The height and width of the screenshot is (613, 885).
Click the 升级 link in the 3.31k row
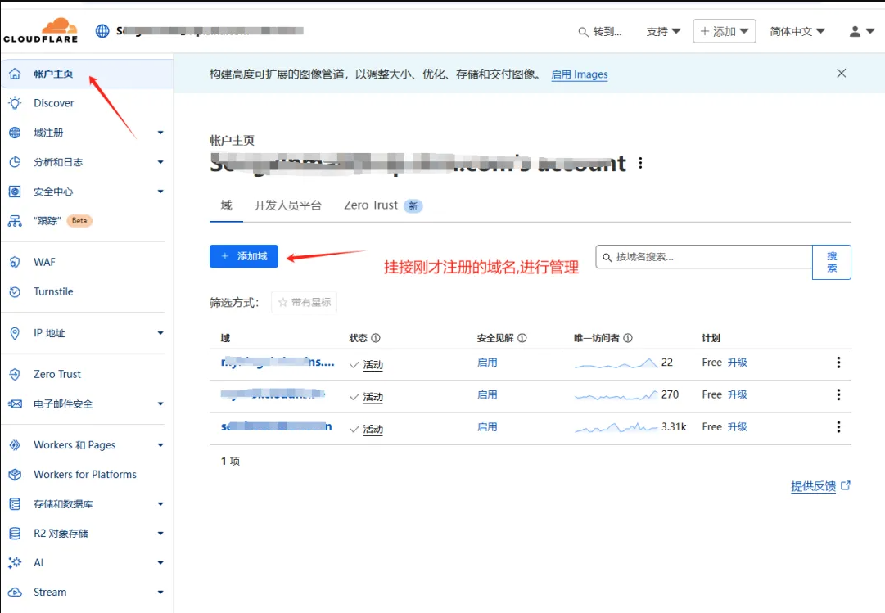coord(737,426)
